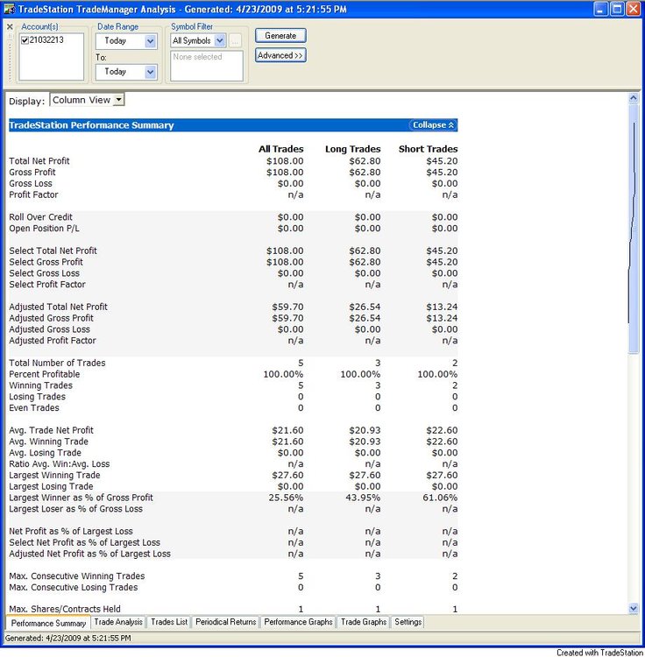Select the Performance Summary tab
645x657 pixels.
[48, 623]
